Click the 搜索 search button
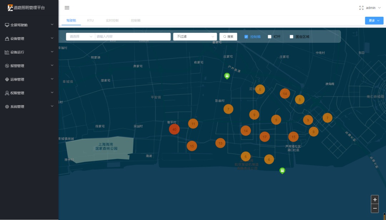The width and height of the screenshot is (386, 220). (228, 36)
